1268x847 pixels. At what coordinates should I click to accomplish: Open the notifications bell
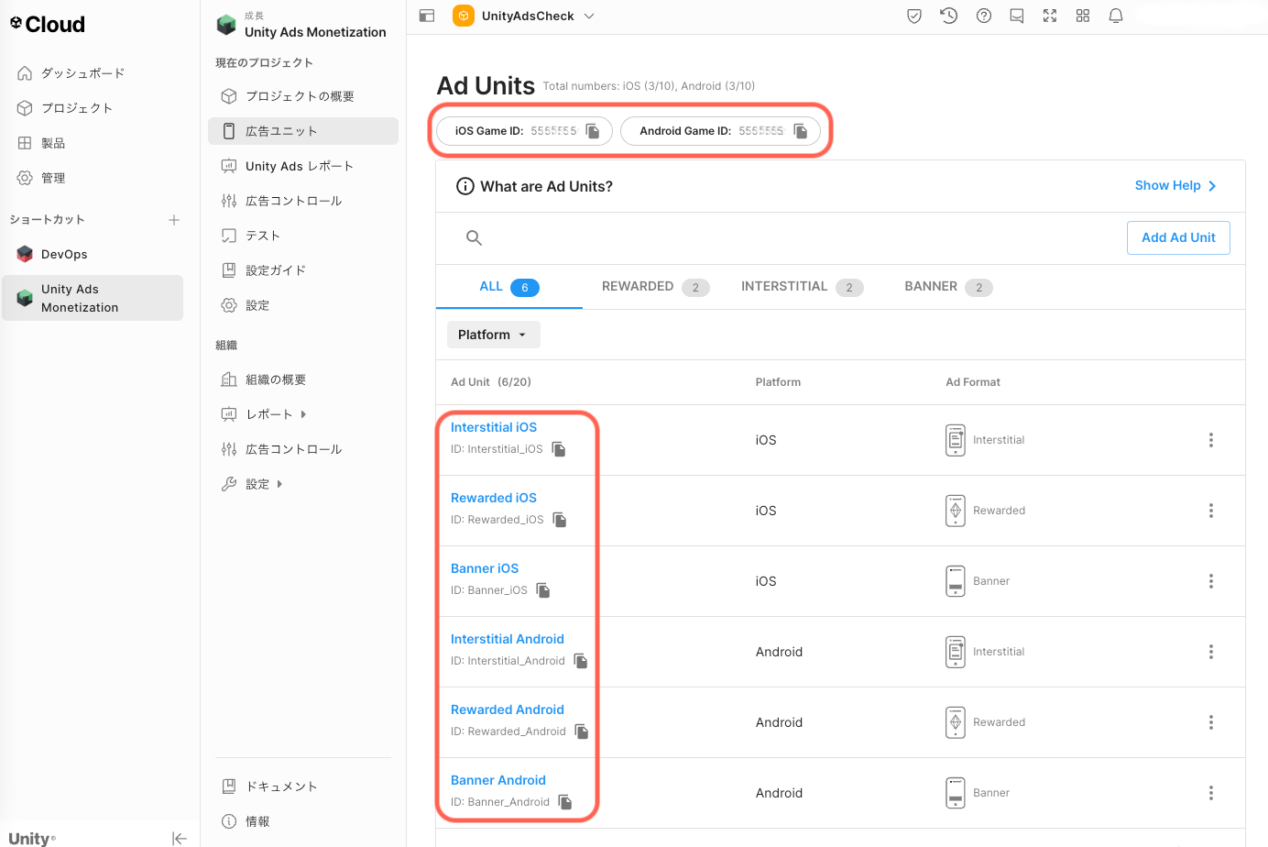[x=1116, y=16]
